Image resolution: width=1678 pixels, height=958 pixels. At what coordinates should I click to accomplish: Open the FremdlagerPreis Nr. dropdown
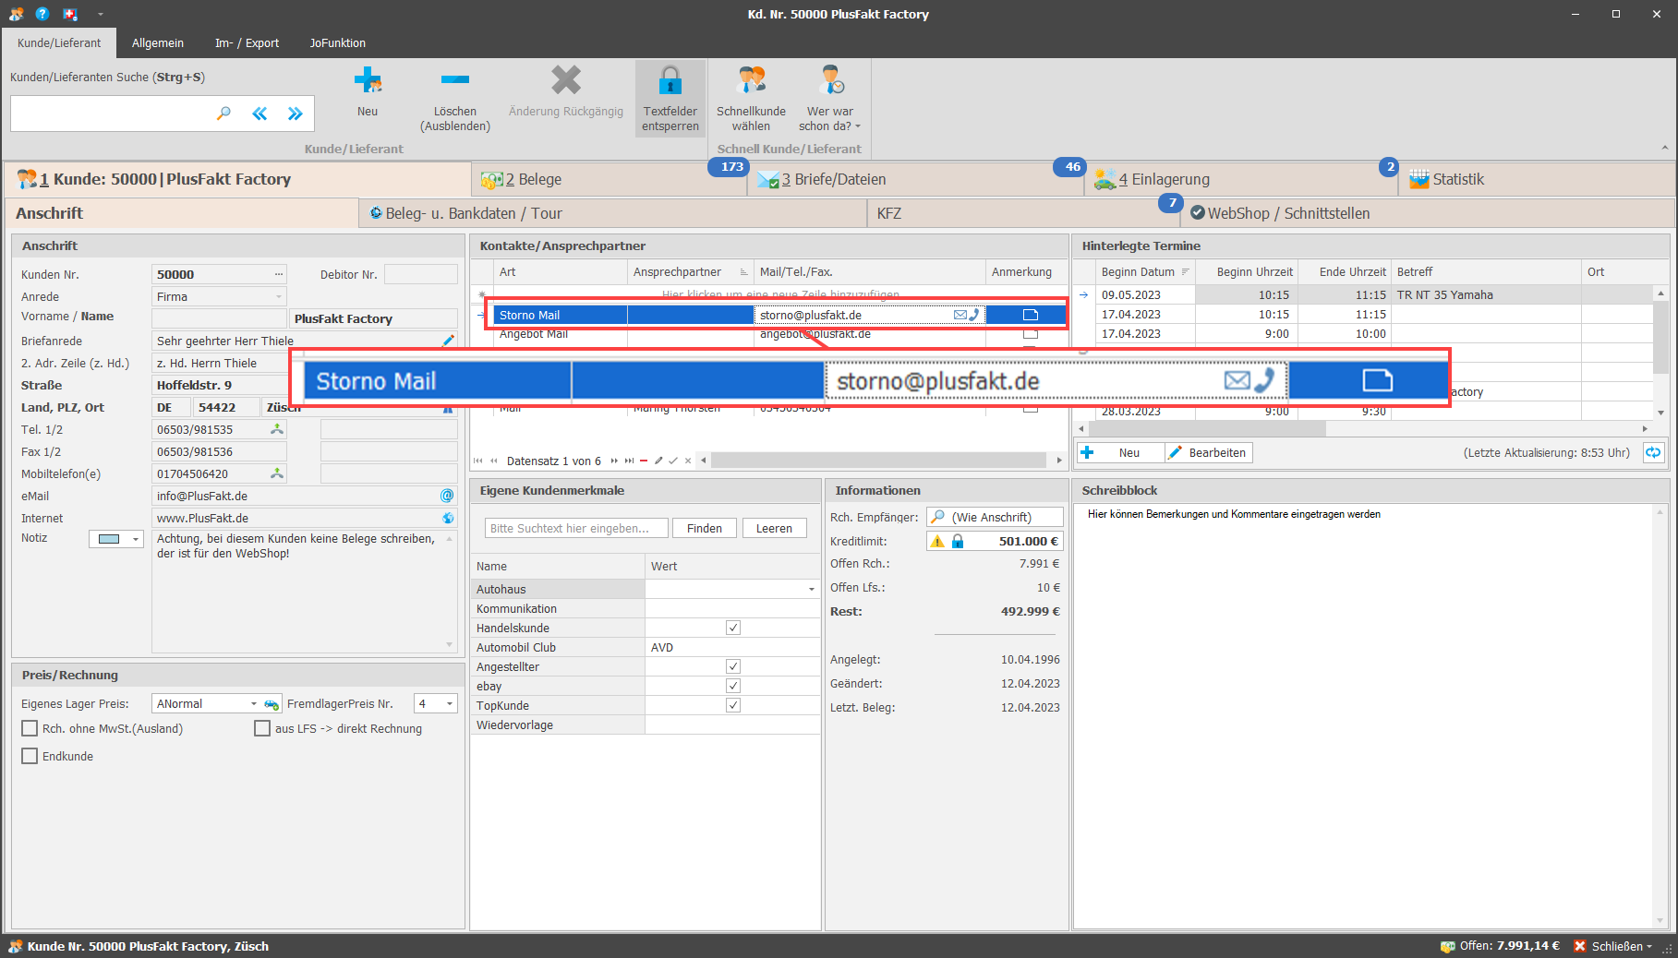[450, 704]
